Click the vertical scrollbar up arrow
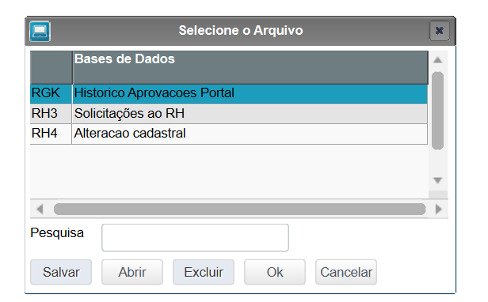 [437, 60]
